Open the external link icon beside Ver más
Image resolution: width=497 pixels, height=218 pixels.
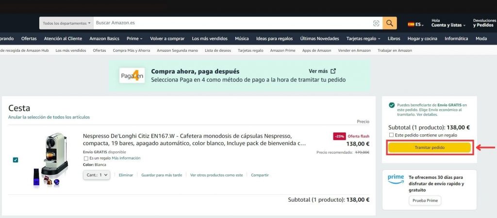click(333, 71)
